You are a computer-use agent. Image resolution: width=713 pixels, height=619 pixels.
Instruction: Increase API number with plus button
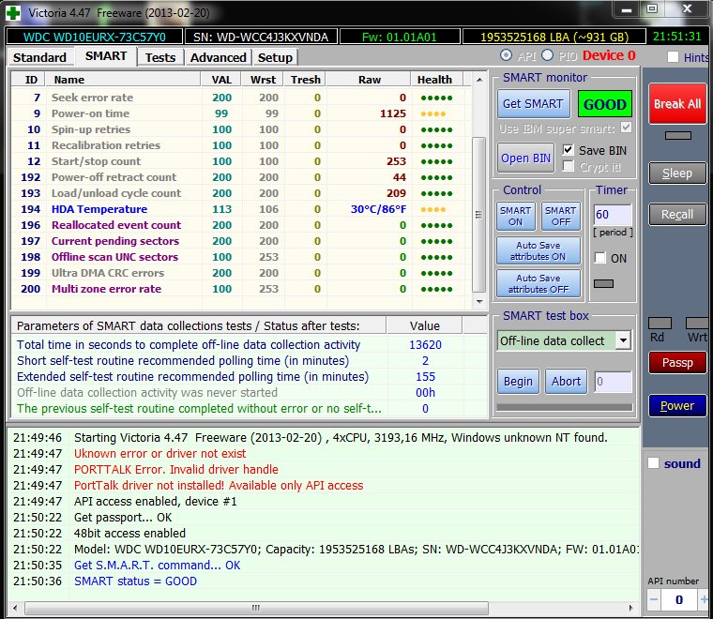705,599
